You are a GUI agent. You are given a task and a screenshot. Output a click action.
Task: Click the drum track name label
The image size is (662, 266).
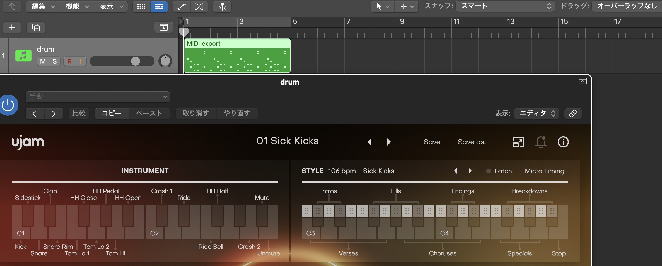45,49
